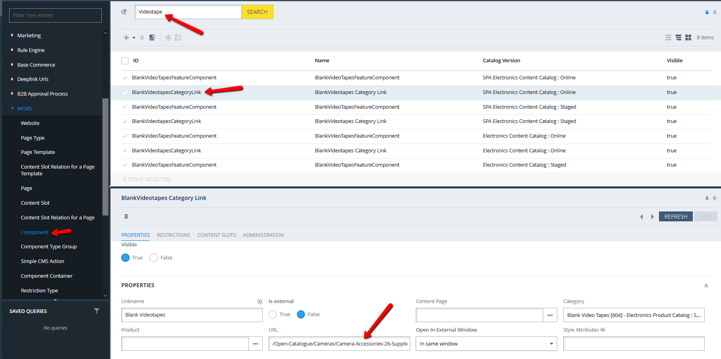Viewport: 721px width, 359px height.
Task: Collapse the WCMS tree node
Action: click(x=12, y=108)
